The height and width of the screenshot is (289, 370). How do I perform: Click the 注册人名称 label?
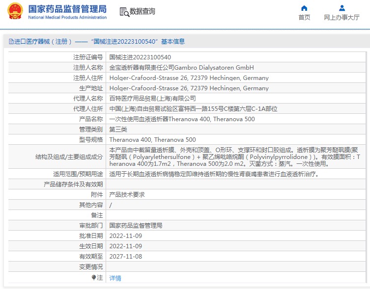[x=88, y=68]
